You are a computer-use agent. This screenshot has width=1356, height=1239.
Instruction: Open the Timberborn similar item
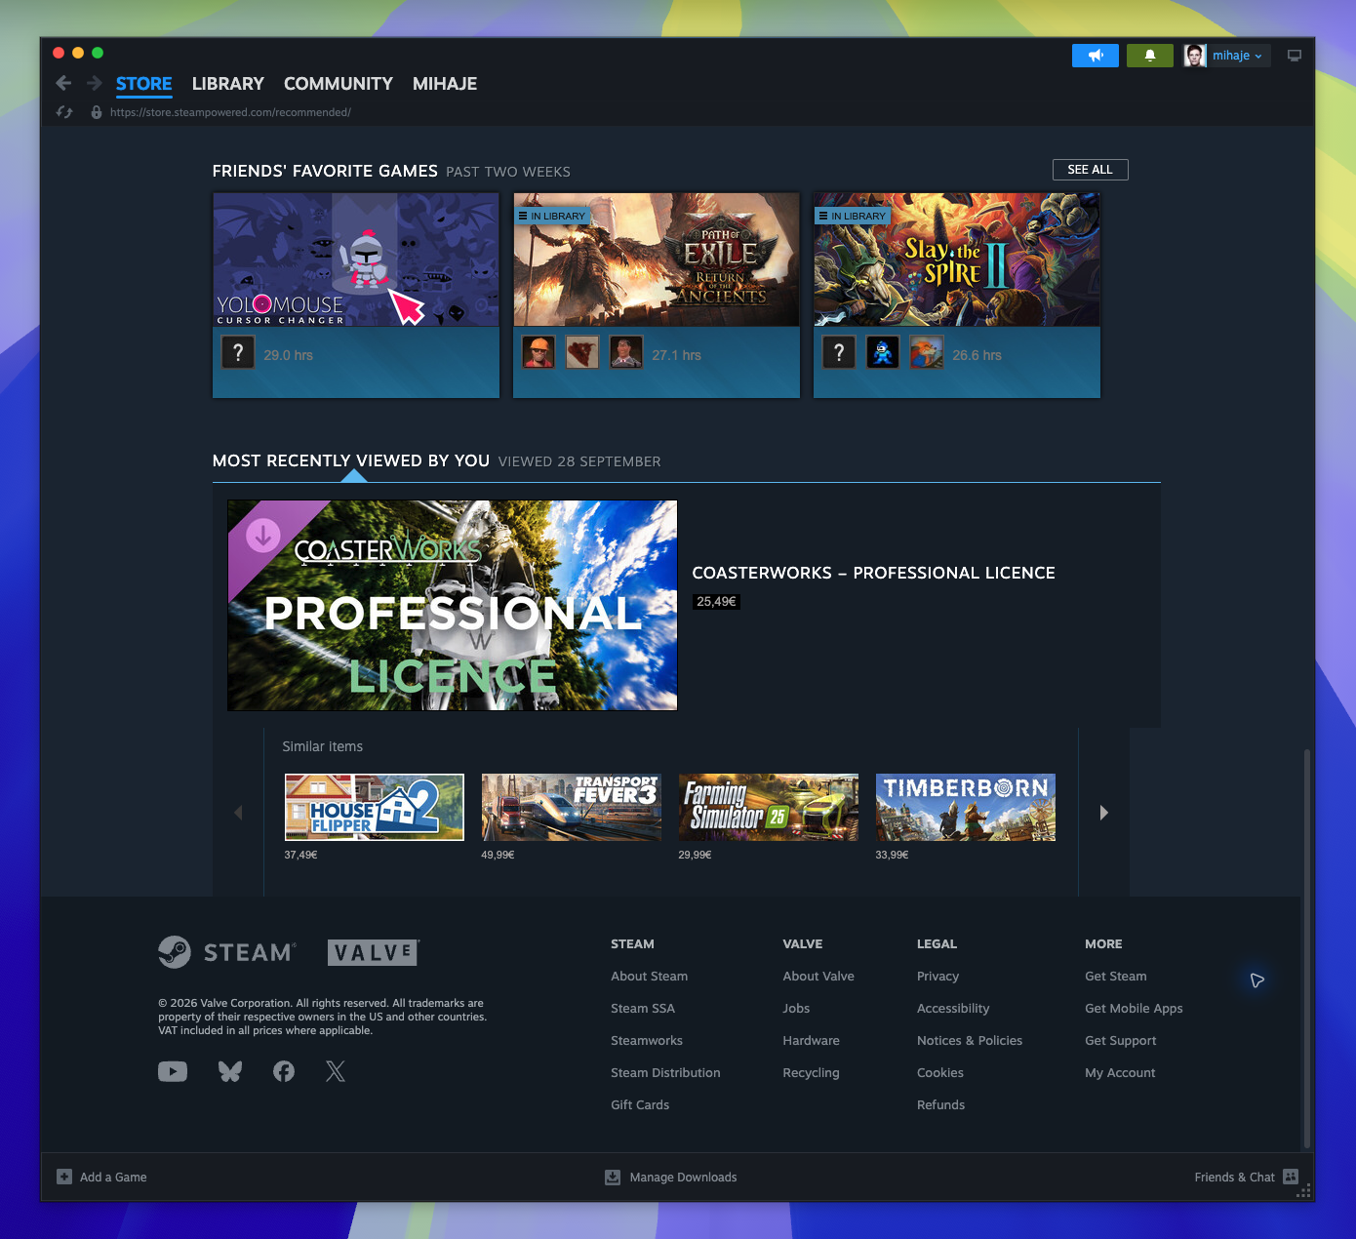[966, 807]
